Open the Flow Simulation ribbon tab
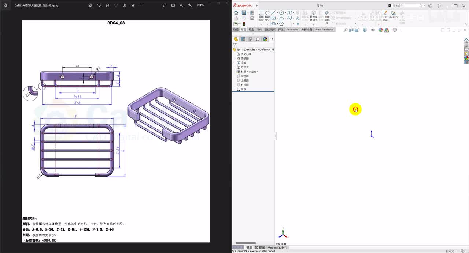 [325, 29]
